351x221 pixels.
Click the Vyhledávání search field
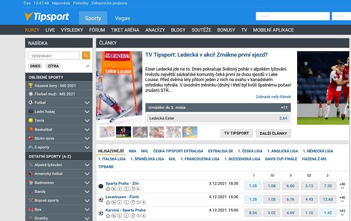(x=54, y=55)
